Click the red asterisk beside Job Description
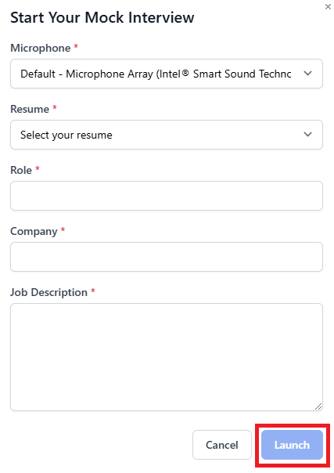Screen dimensions: 334x473 pos(93,291)
